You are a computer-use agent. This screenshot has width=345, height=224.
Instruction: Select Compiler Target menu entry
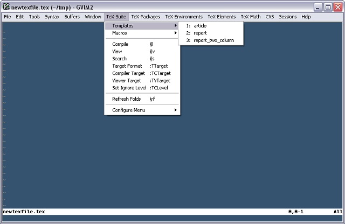click(x=142, y=73)
